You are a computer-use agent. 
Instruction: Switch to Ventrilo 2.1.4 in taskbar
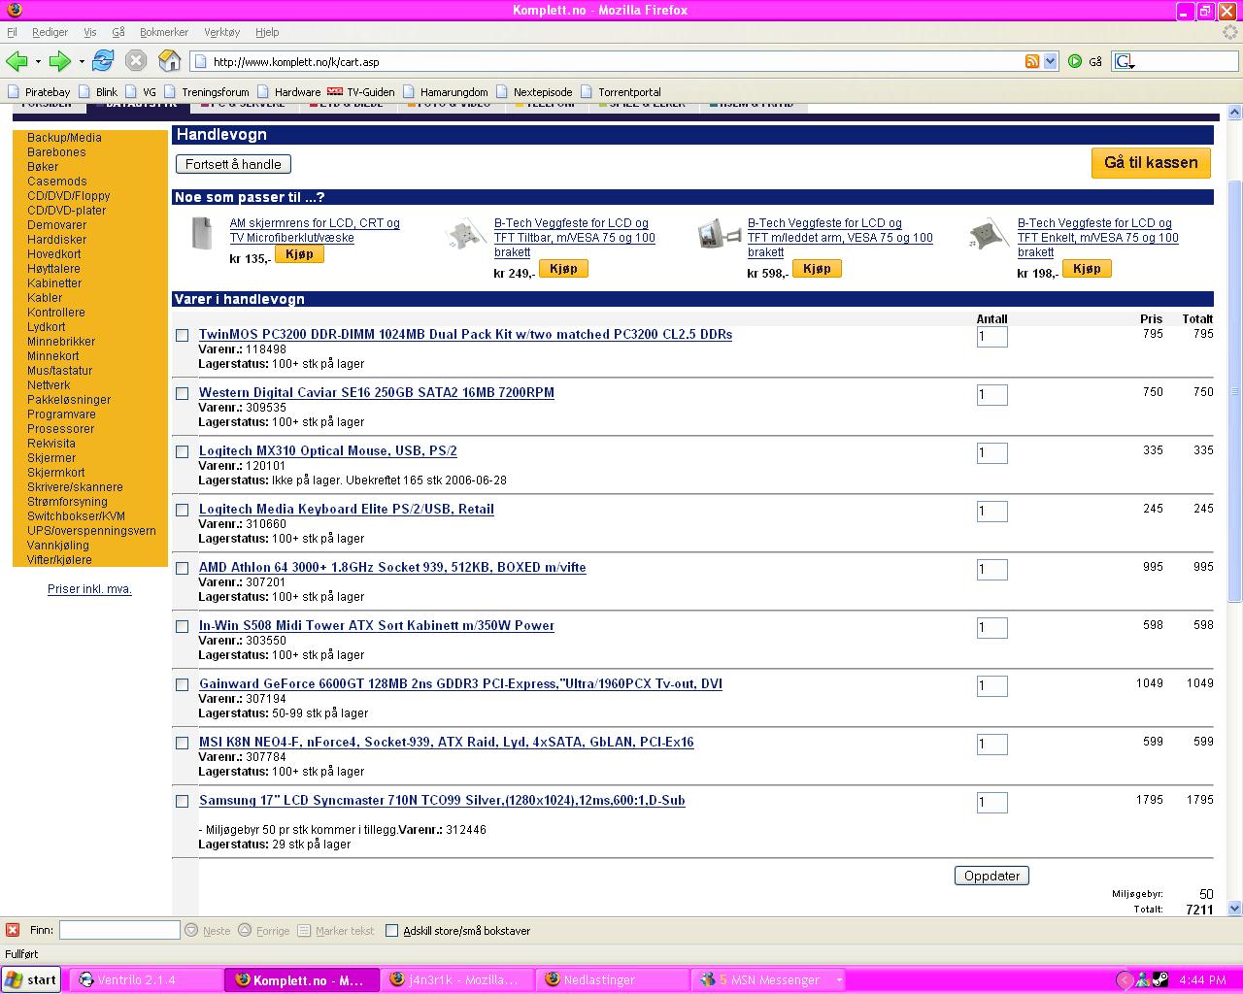click(x=146, y=979)
